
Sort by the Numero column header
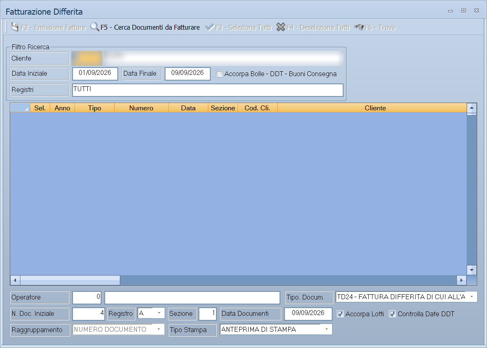click(141, 108)
